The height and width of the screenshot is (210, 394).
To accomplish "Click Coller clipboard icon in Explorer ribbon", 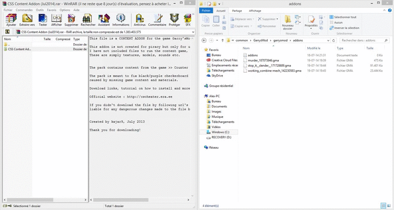I will pyautogui.click(x=216, y=21).
